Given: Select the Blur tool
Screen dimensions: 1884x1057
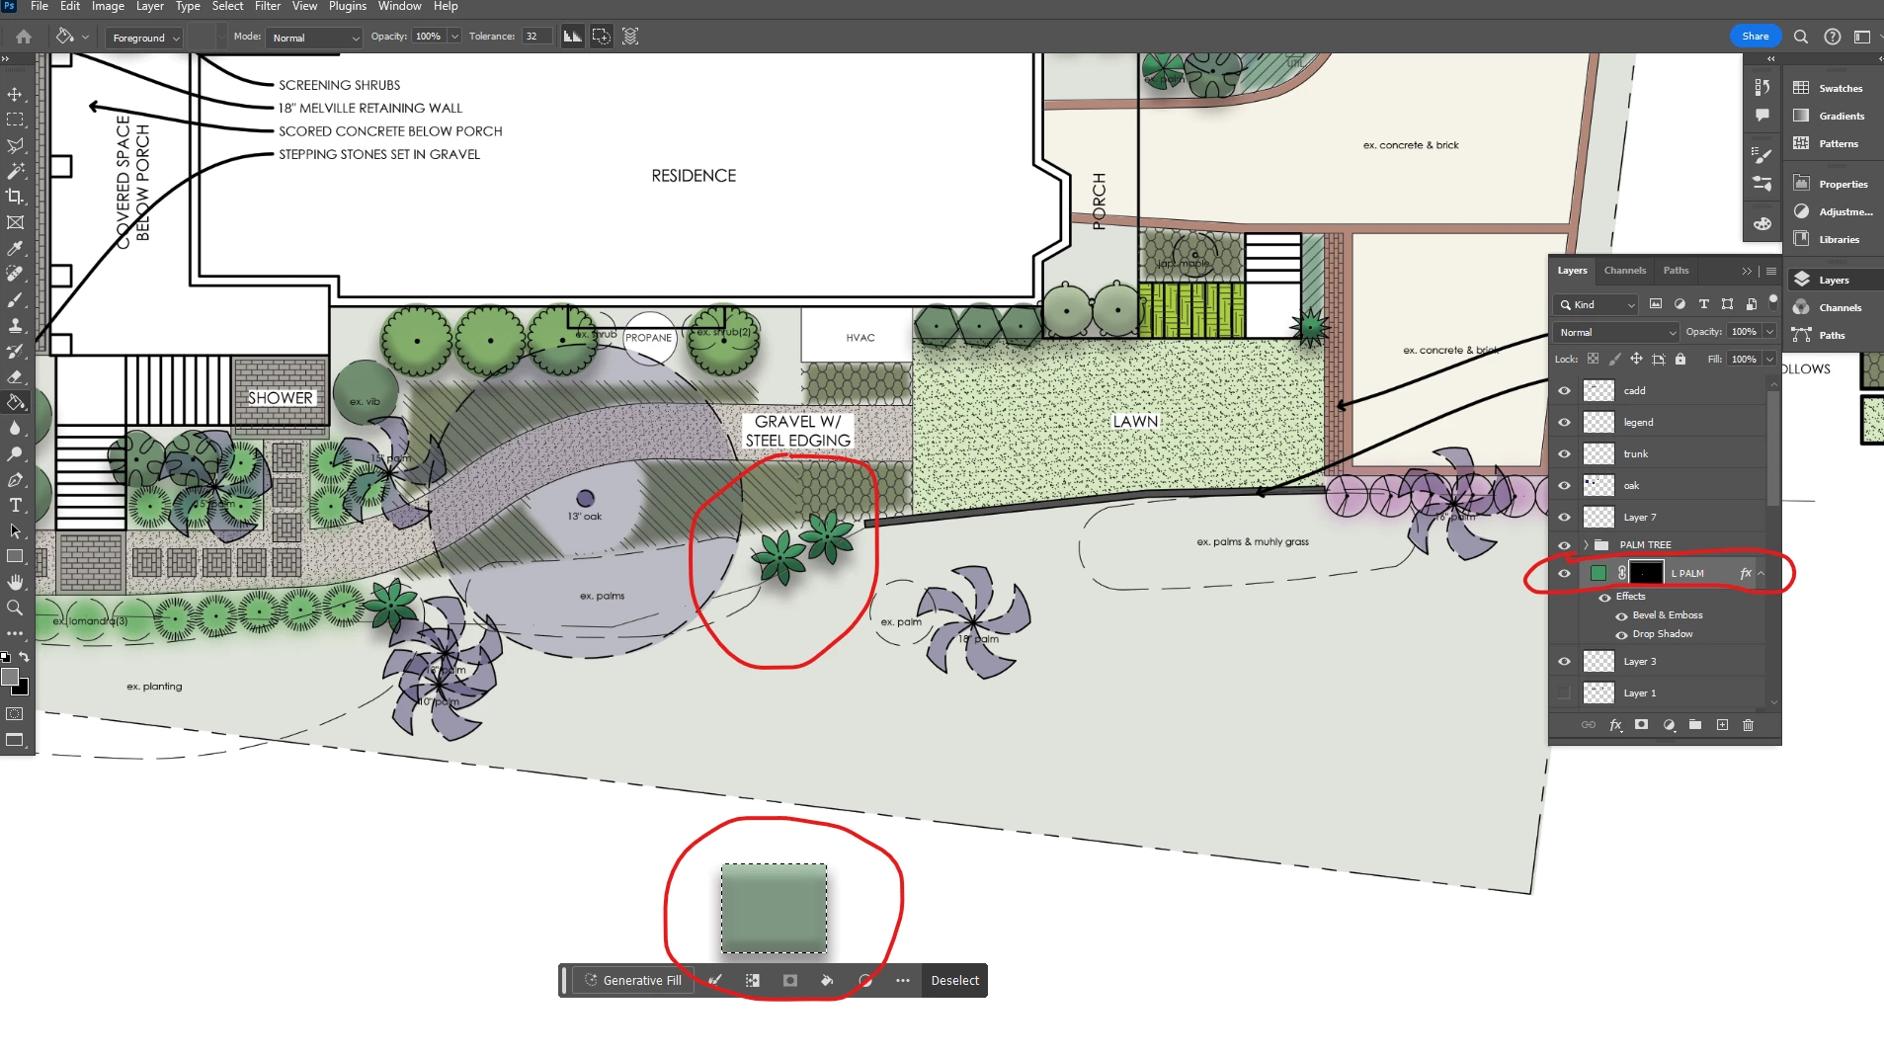Looking at the screenshot, I should [x=15, y=428].
